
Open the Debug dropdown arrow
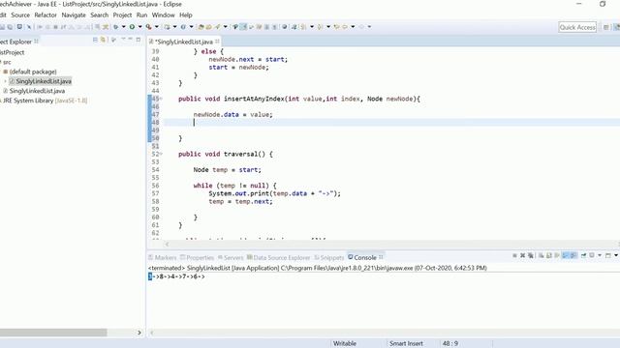pos(123,27)
